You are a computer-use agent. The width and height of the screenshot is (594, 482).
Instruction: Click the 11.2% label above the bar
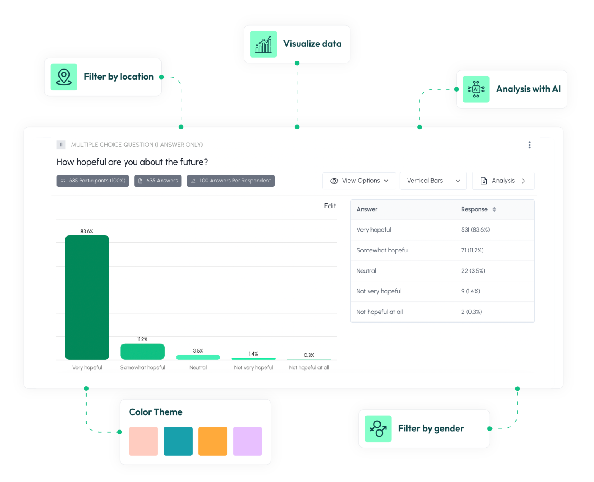(x=142, y=339)
